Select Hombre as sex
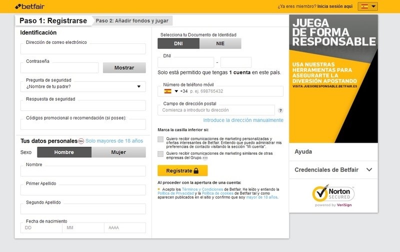The width and height of the screenshot is (400, 252). pyautogui.click(x=64, y=152)
